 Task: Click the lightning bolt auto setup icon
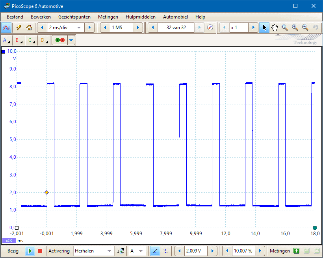(19, 28)
